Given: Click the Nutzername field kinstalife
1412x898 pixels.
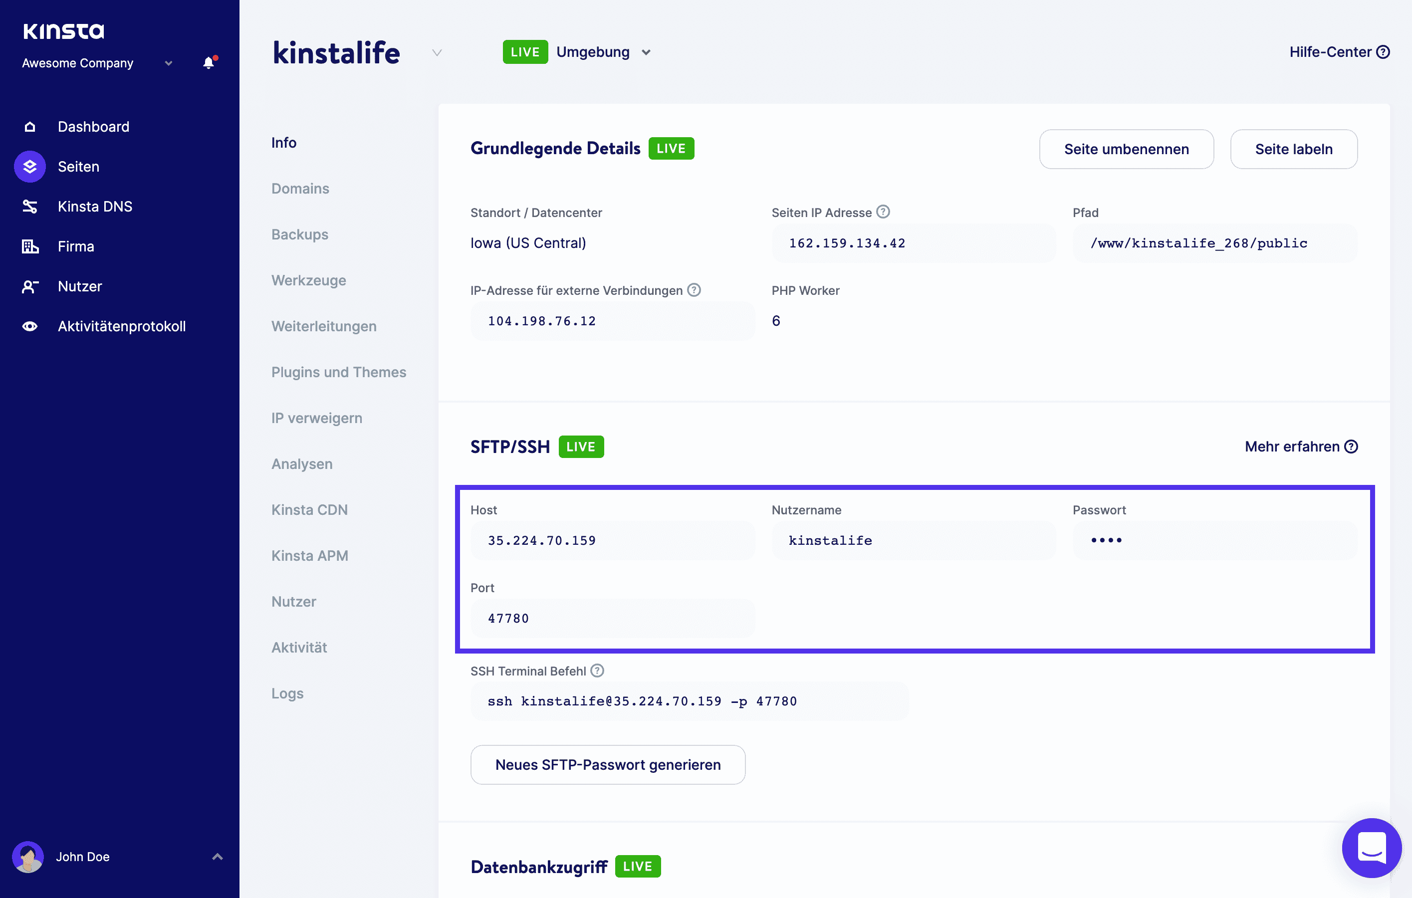Looking at the screenshot, I should [x=913, y=540].
